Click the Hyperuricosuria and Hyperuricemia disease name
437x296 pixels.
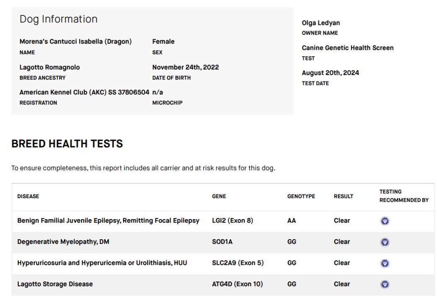pyautogui.click(x=102, y=263)
